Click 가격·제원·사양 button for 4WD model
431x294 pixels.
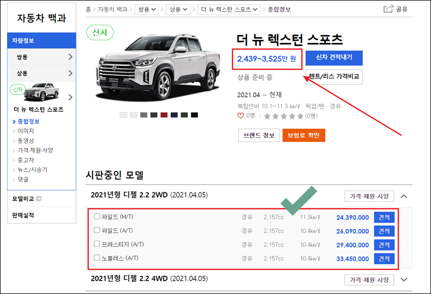[x=369, y=279]
